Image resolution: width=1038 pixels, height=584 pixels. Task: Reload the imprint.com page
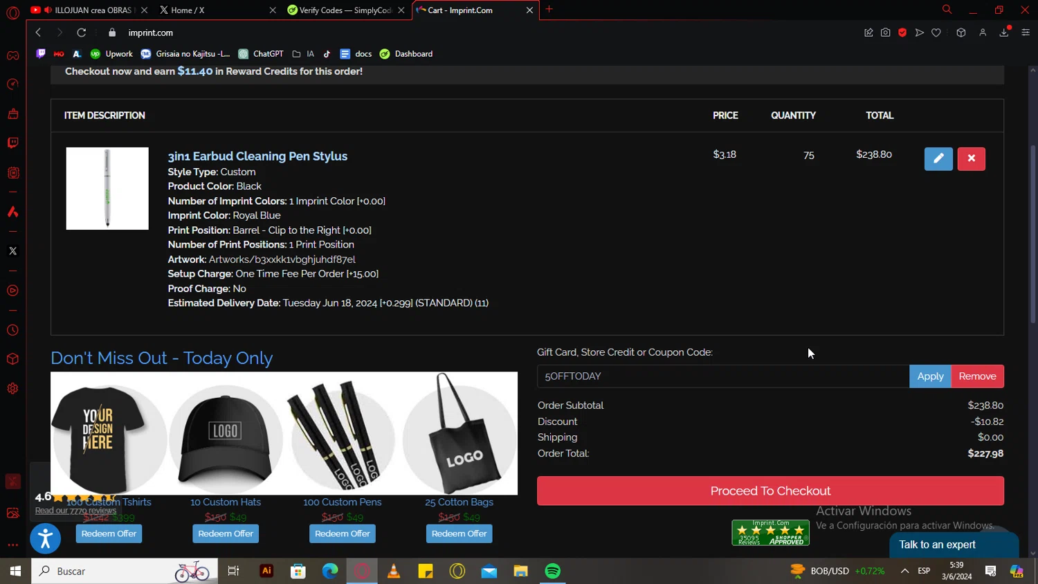tap(81, 33)
